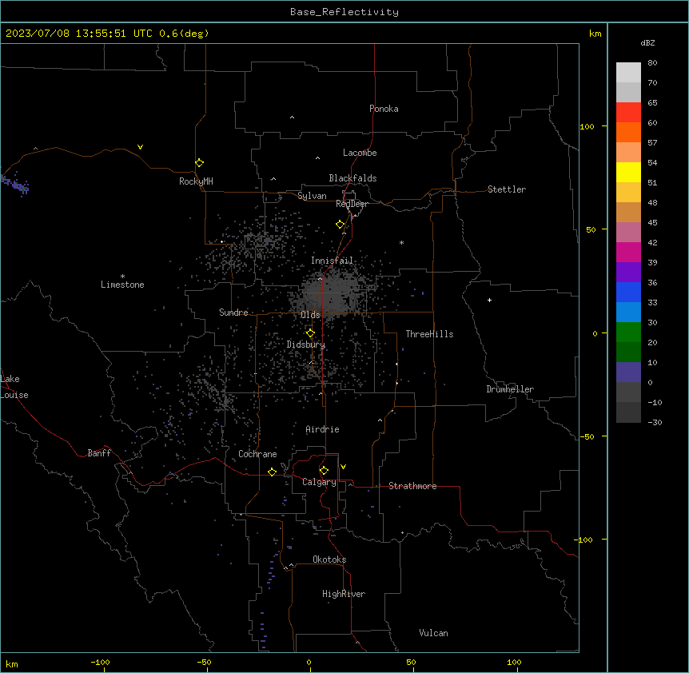Viewport: 689px width, 673px height.
Task: Select the blue 33–36 dBZ color swatch
Action: (x=628, y=292)
